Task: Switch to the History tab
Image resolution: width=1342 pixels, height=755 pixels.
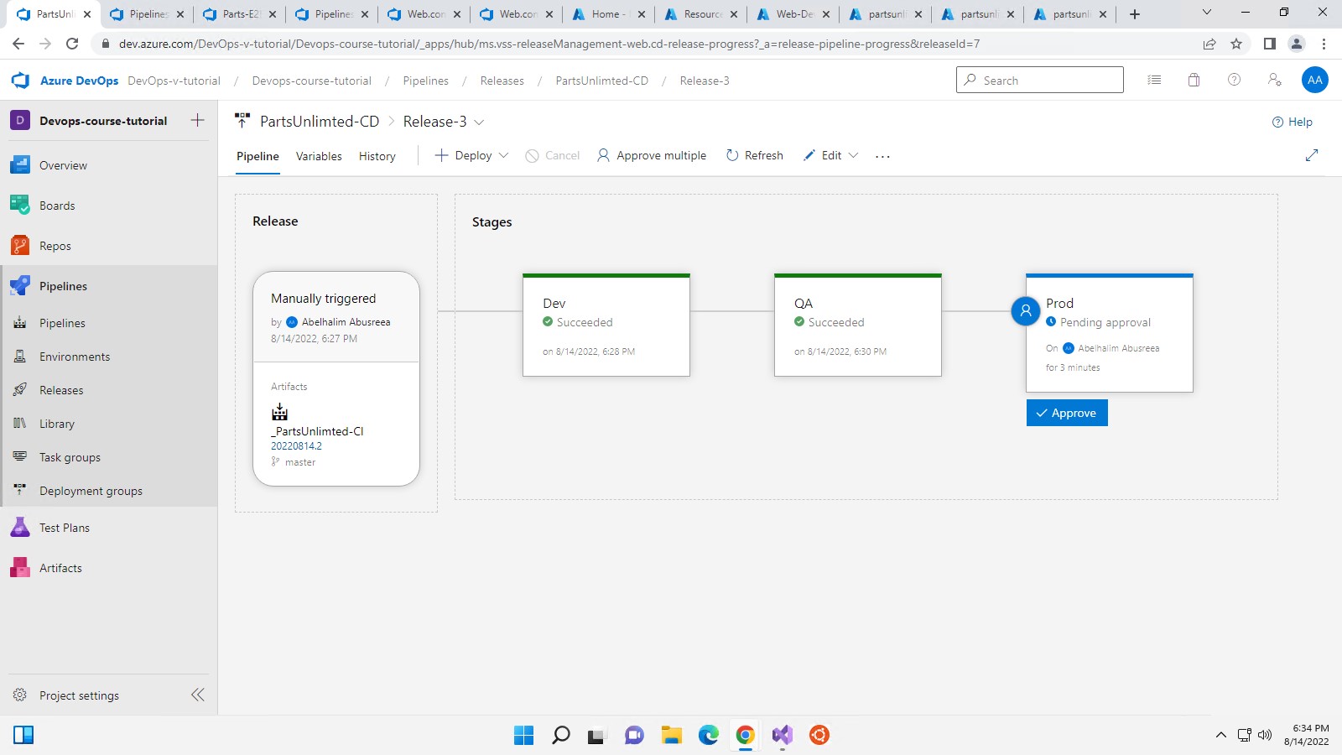Action: pyautogui.click(x=377, y=156)
